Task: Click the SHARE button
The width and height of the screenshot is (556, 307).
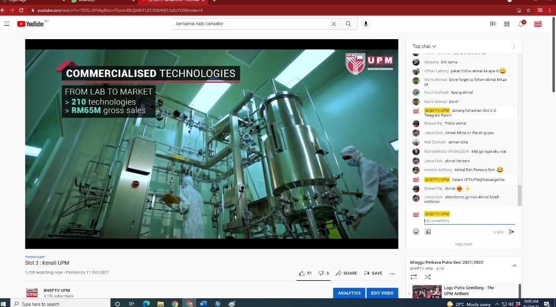Action: 346,274
